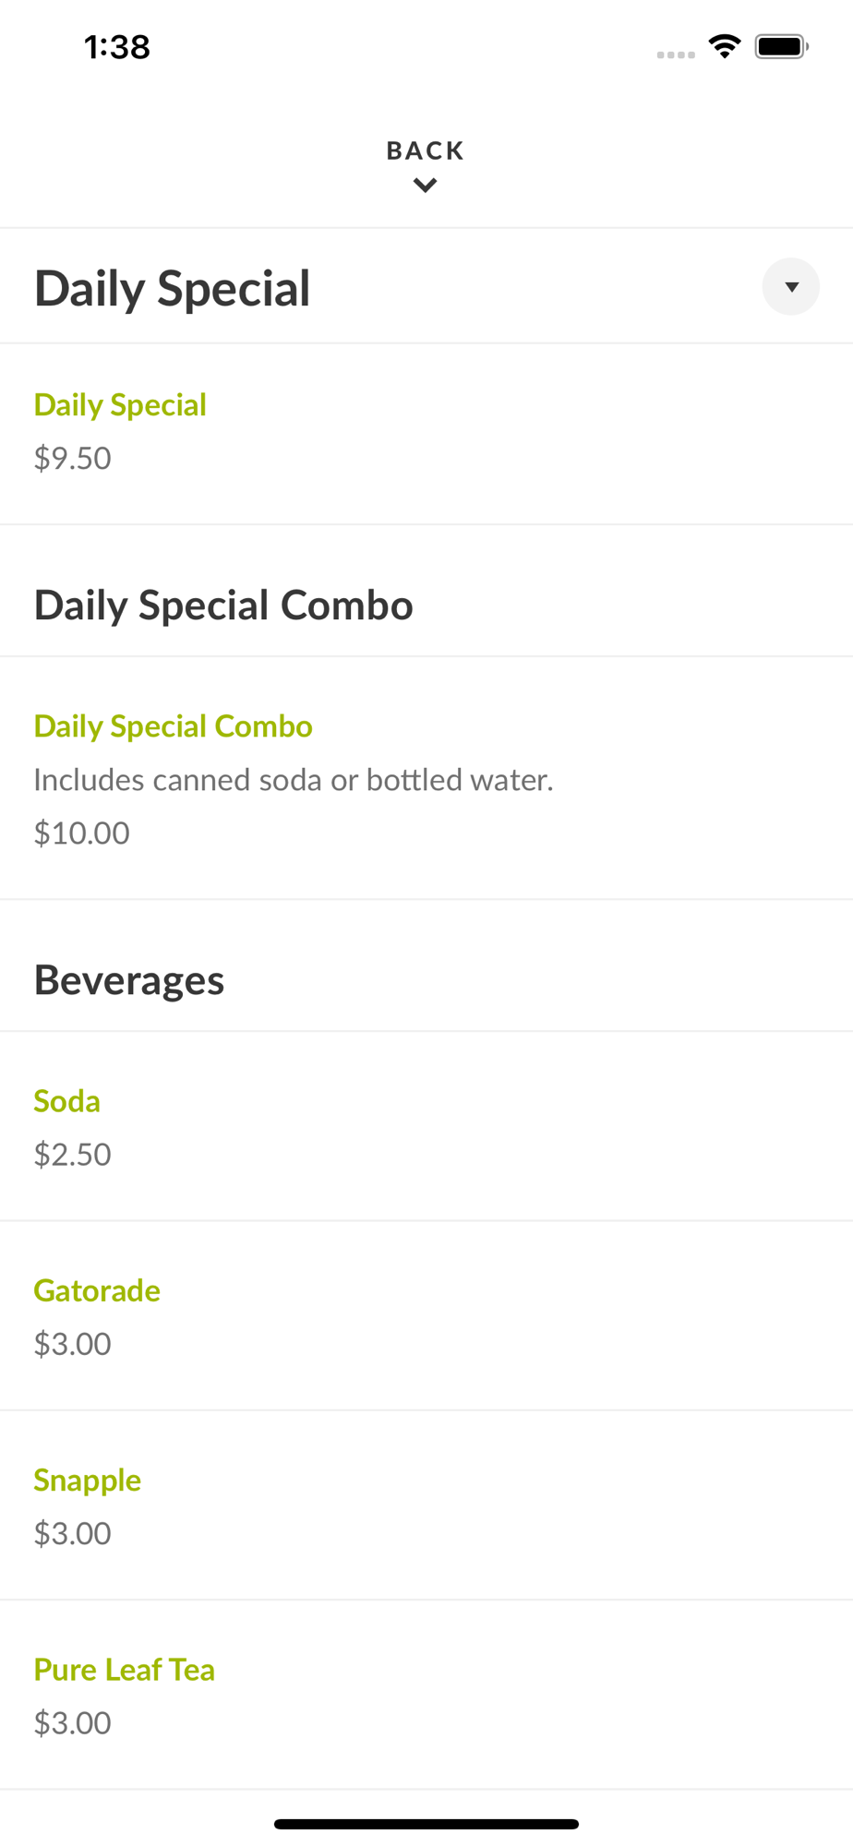Viewport: 853px width, 1846px height.
Task: Tap the BACK button at top
Action: click(425, 150)
